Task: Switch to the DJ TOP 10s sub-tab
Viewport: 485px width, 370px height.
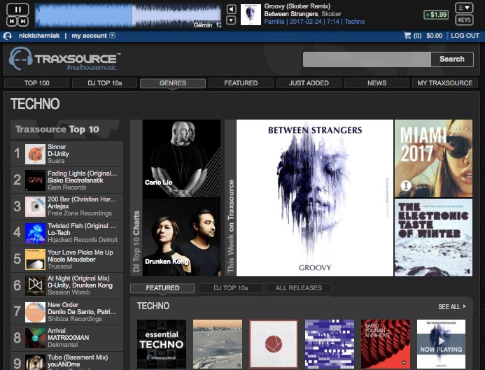Action: 231,288
